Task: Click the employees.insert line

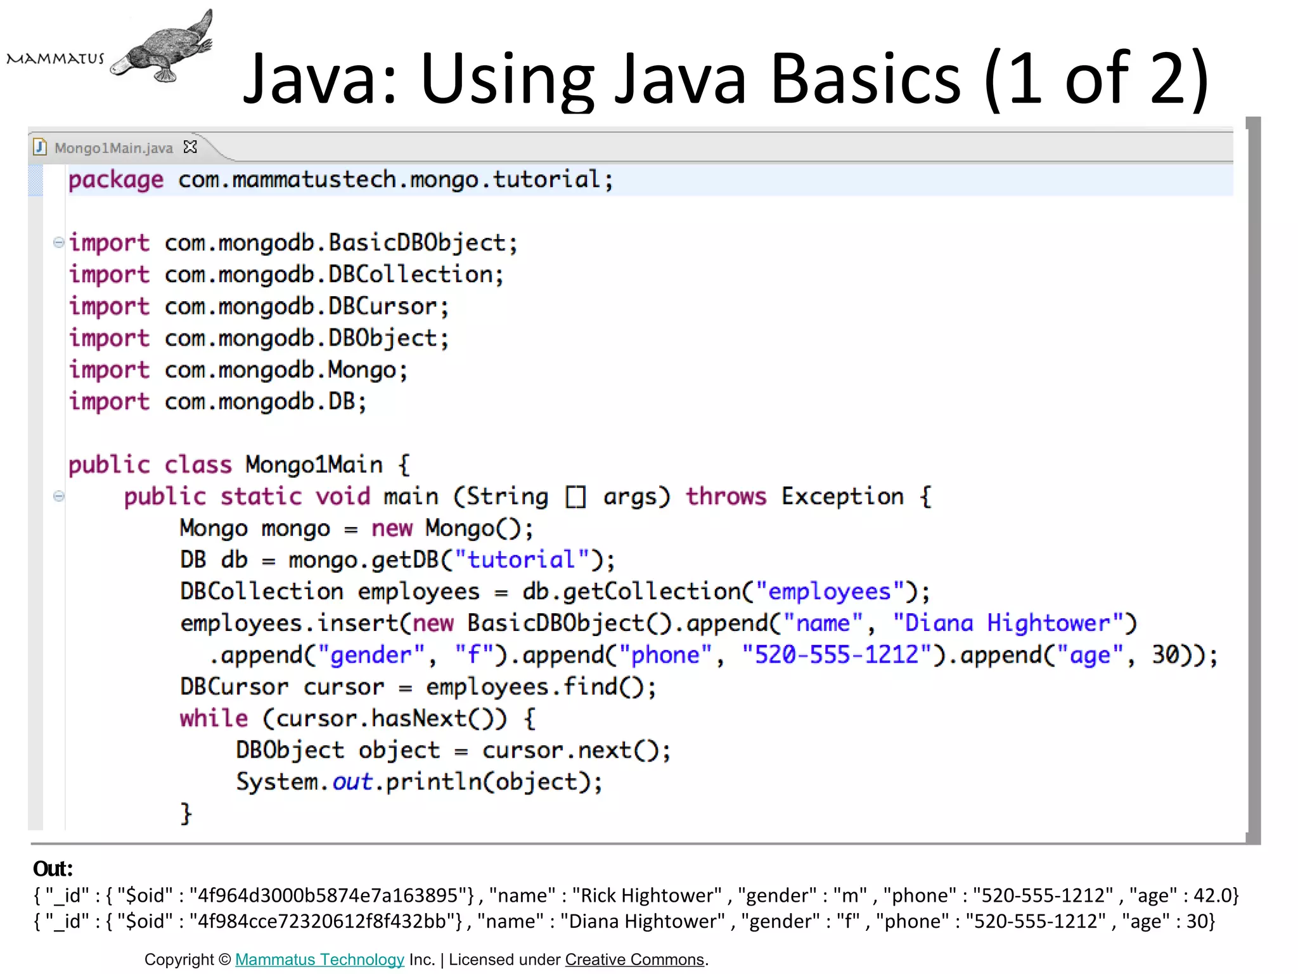Action: coord(659,624)
